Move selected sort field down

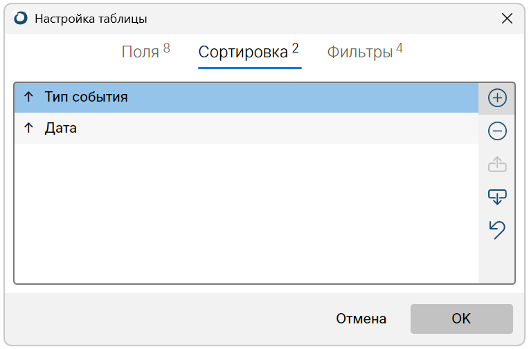(497, 198)
